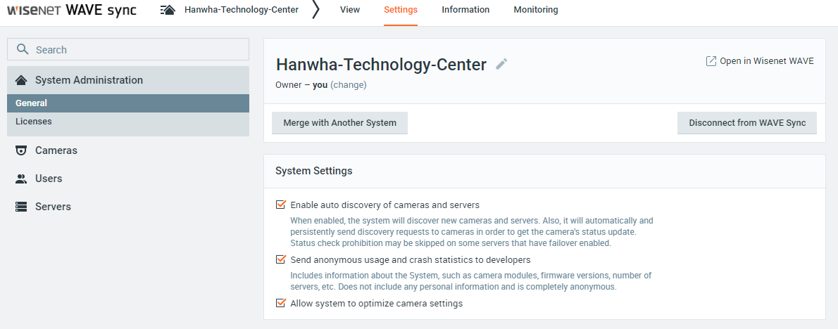Click the Hanwha-Technology-Center system selector in header
The height and width of the screenshot is (329, 838).
pos(242,10)
